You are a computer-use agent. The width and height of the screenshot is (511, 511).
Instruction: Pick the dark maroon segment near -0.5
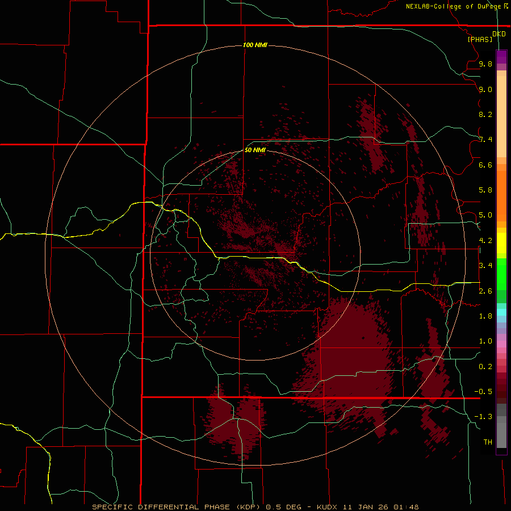[x=501, y=395]
